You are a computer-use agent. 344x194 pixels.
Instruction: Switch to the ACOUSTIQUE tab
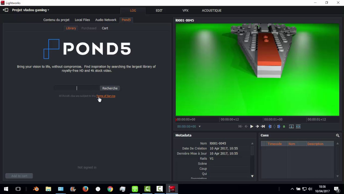(x=212, y=11)
